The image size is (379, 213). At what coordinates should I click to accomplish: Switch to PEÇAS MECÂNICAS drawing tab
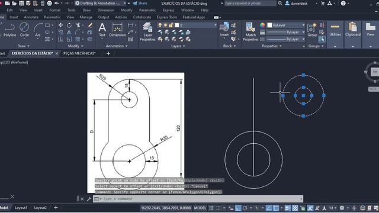tap(79, 53)
